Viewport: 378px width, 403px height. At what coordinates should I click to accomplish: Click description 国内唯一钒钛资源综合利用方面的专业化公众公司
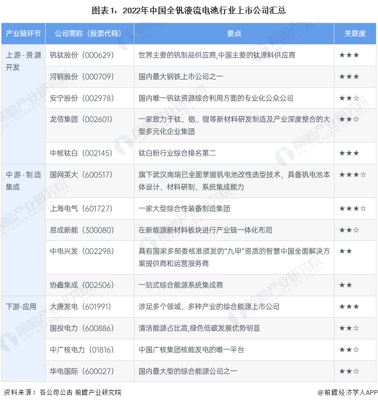pyautogui.click(x=216, y=98)
